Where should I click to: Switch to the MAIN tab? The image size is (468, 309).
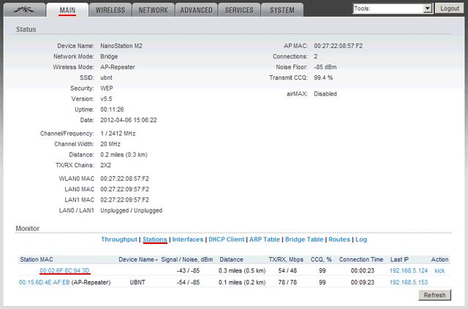click(x=67, y=9)
